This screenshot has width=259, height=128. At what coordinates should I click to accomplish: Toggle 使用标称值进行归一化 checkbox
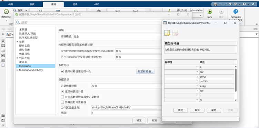click(62, 71)
